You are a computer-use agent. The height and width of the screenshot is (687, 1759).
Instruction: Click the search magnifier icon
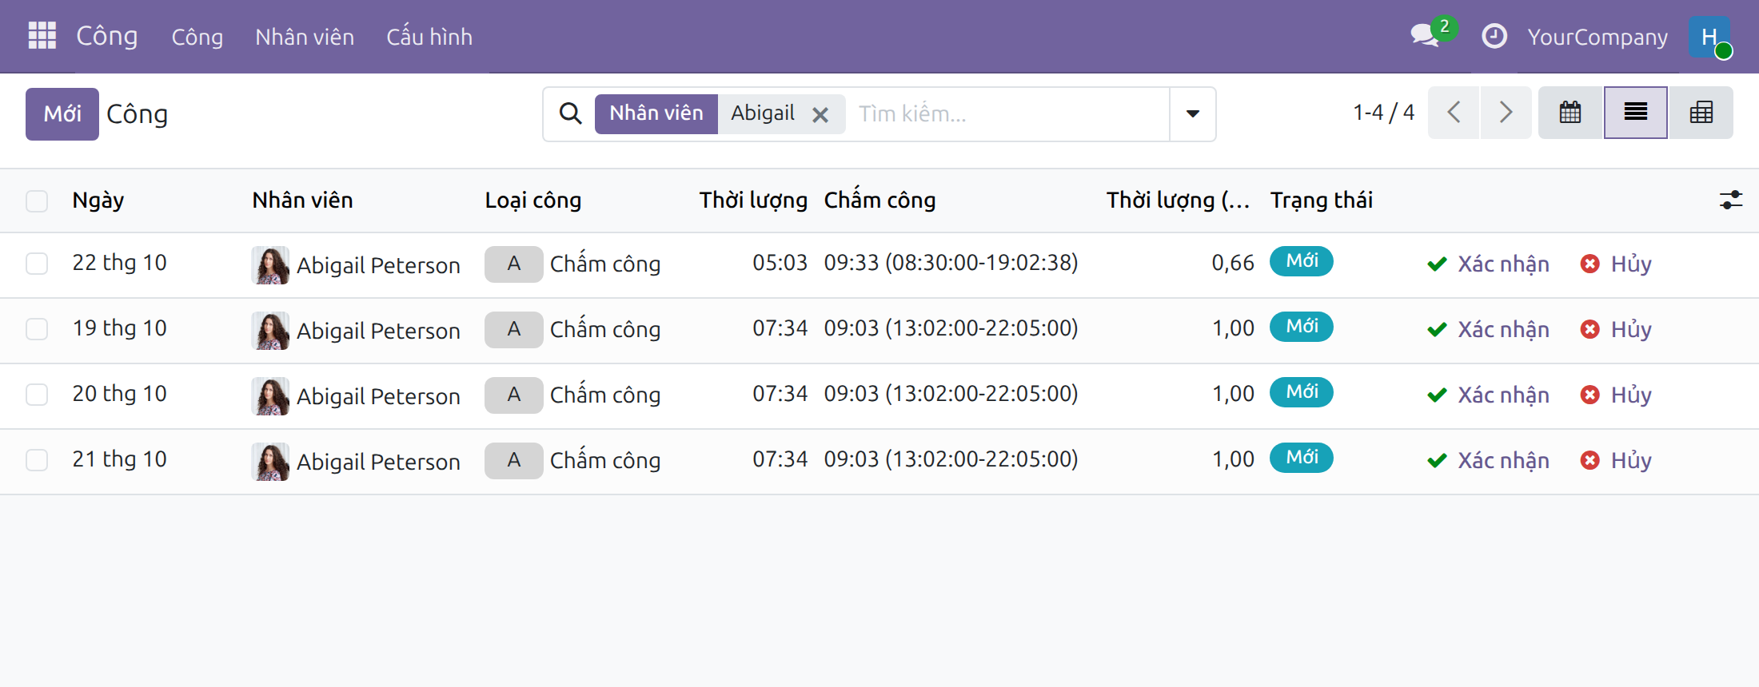coord(570,113)
